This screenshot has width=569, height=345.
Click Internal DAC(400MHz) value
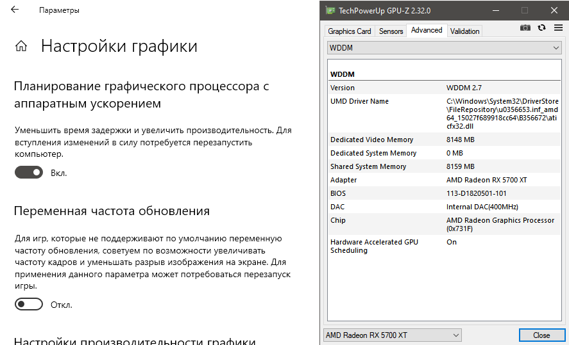tap(482, 207)
